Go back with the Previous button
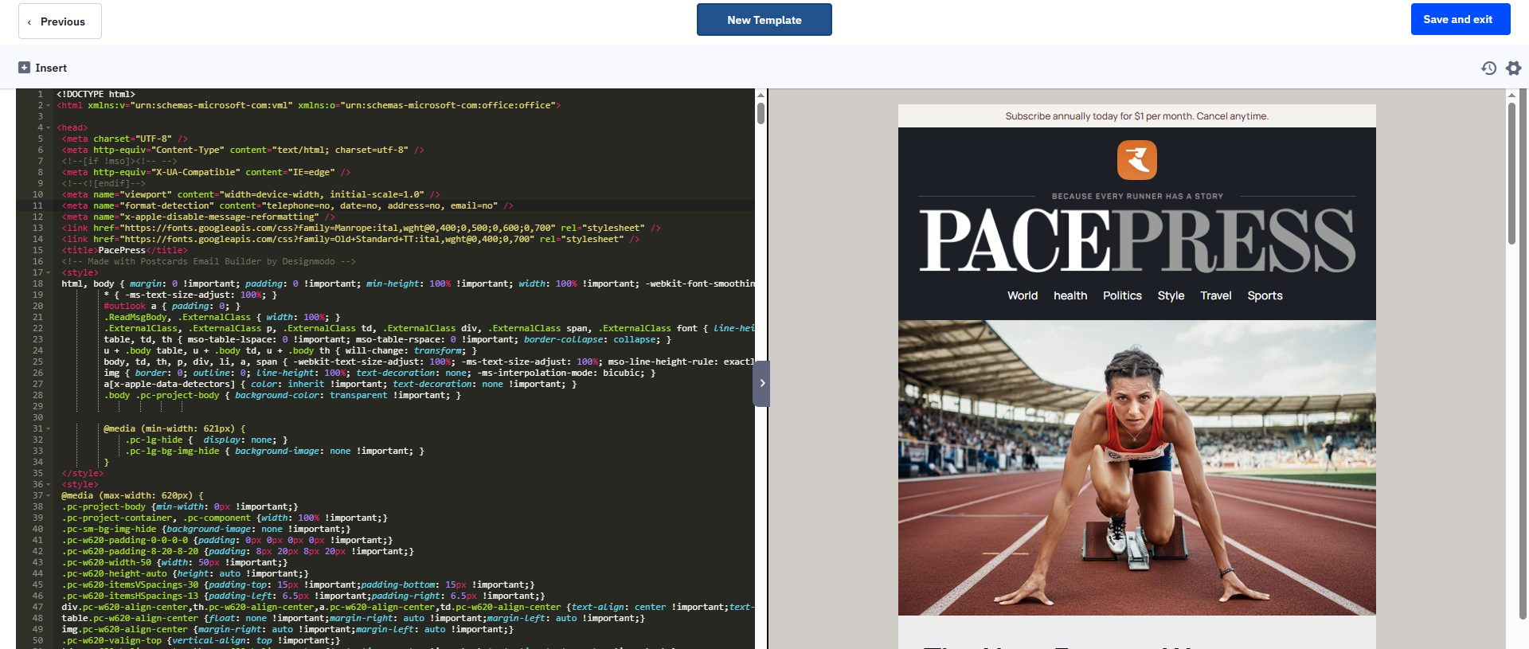Image resolution: width=1529 pixels, height=649 pixels. point(60,22)
